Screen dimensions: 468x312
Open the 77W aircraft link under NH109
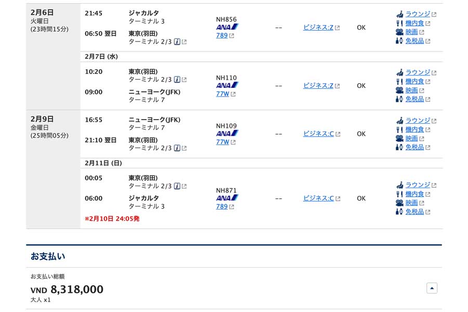(x=223, y=142)
